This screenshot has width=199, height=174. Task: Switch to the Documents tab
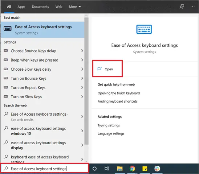click(x=40, y=7)
